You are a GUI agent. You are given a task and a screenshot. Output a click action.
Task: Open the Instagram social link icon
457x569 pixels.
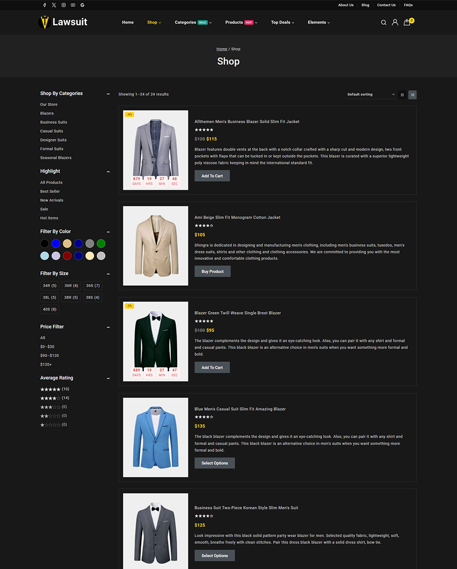[x=63, y=5]
